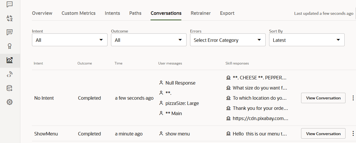Go to the Custom Metrics tab
356x143 pixels.
point(78,13)
